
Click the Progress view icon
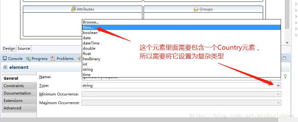coord(28,59)
